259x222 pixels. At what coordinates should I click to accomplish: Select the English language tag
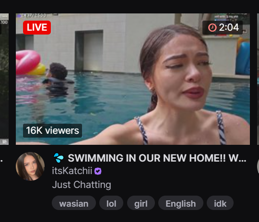point(181,203)
